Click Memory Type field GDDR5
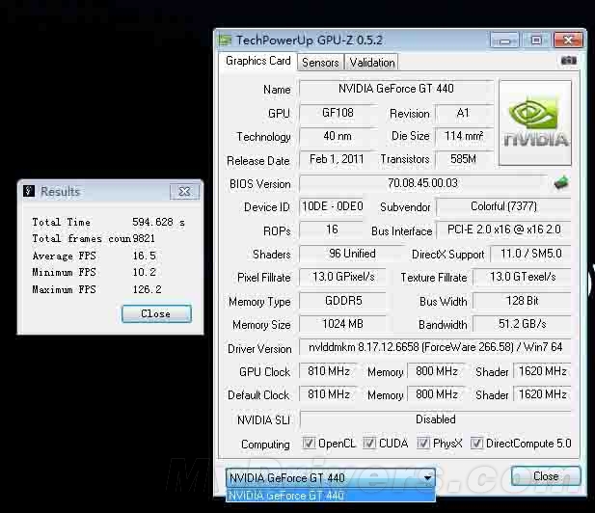This screenshot has height=513, width=595. [343, 301]
